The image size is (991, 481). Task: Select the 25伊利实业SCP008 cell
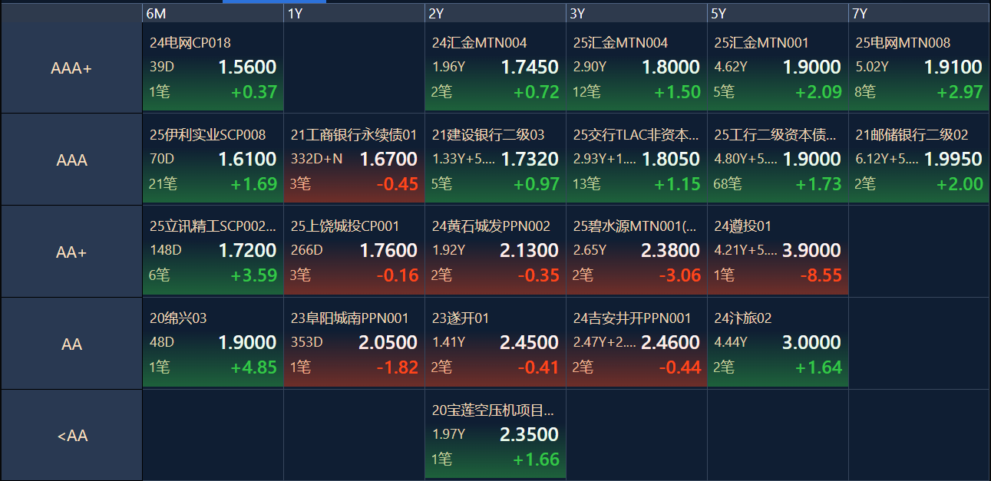pos(213,159)
